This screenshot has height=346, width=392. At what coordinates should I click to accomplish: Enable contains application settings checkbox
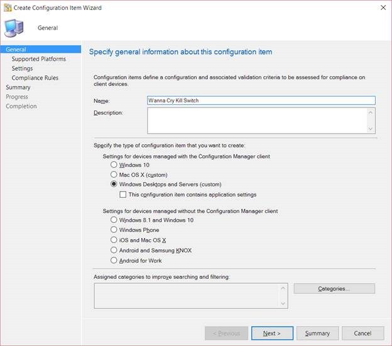coord(122,195)
